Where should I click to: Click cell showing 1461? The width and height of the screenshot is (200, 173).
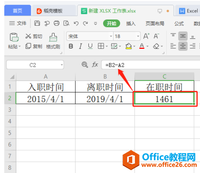click(164, 98)
